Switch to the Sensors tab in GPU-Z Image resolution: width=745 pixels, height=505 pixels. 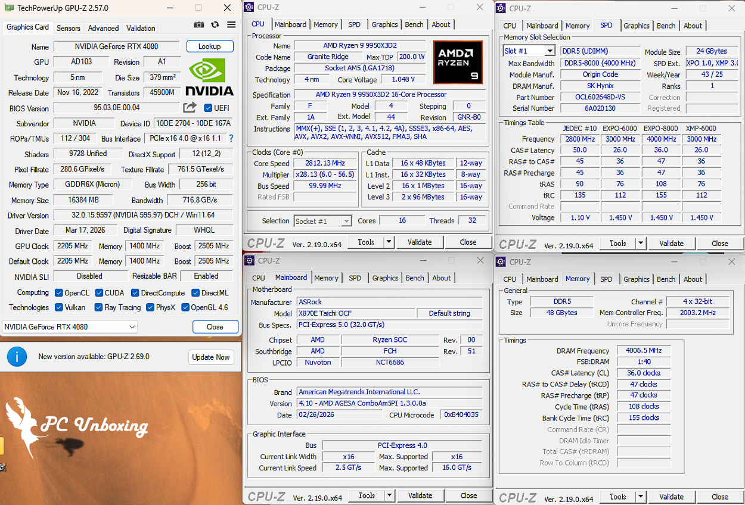69,28
